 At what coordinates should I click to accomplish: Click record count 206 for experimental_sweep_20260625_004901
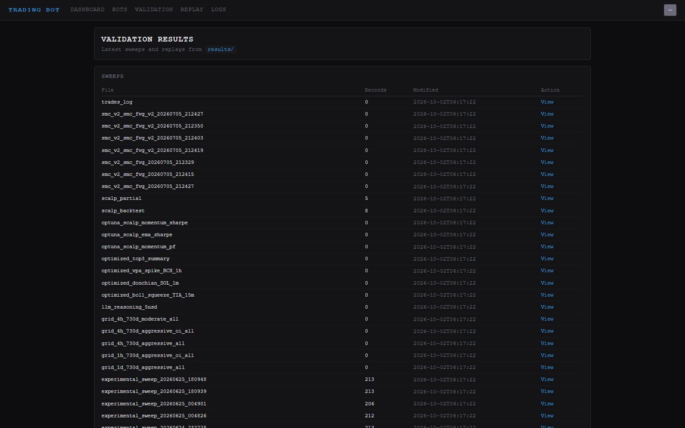pos(369,403)
